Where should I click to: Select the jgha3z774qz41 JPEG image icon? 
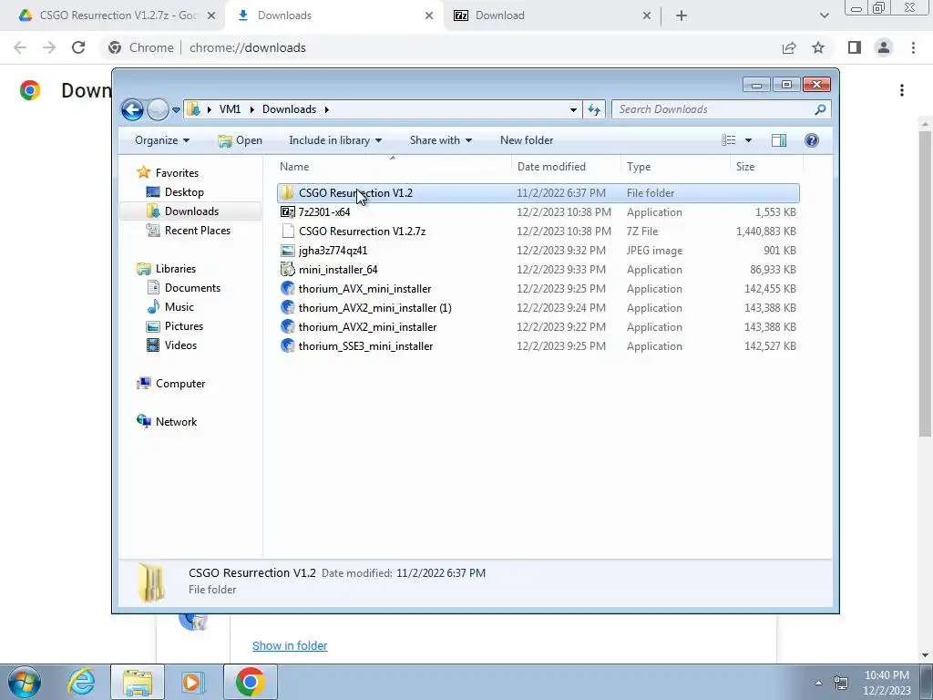click(x=288, y=251)
